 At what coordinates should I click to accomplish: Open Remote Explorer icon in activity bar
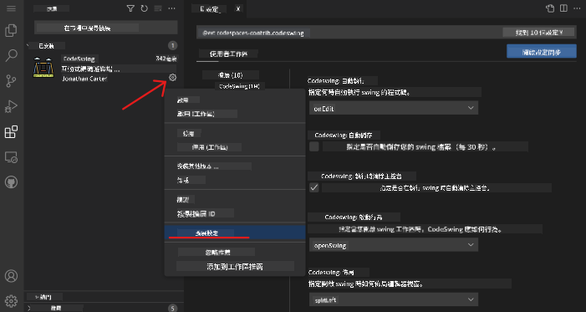pyautogui.click(x=11, y=157)
